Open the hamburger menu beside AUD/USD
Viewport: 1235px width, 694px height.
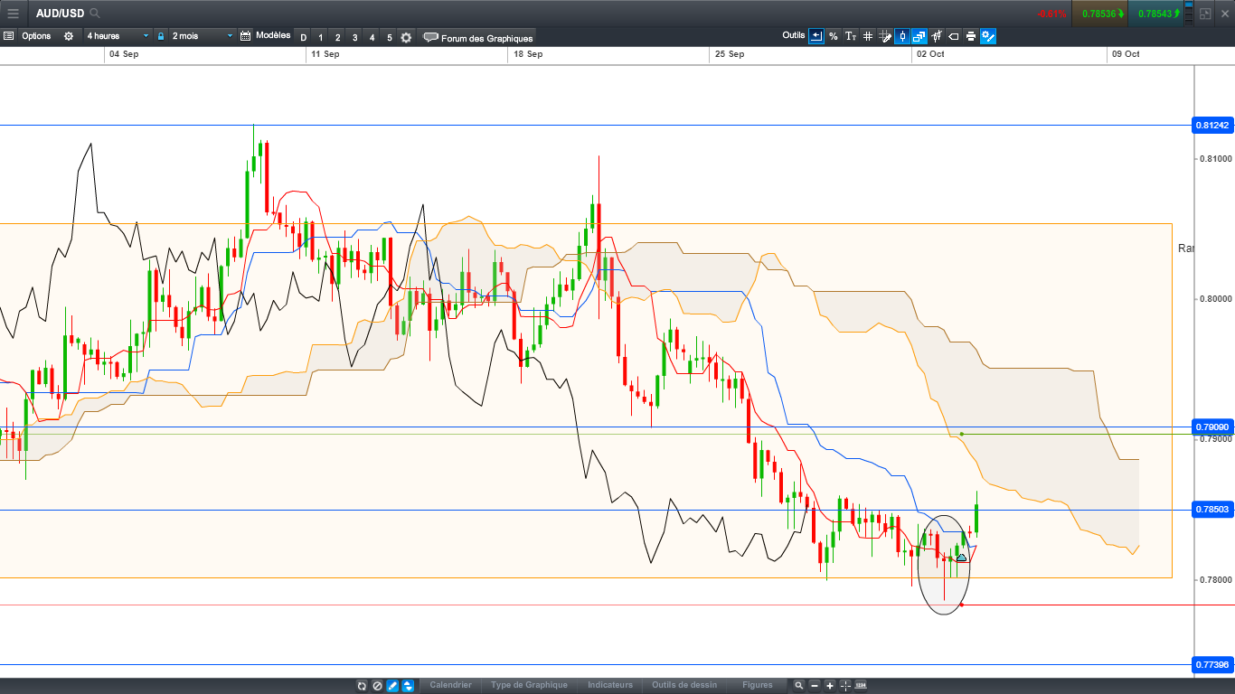13,14
